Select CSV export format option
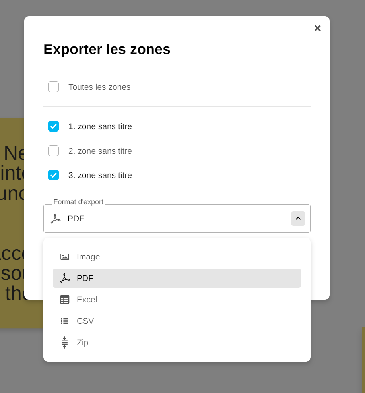365x393 pixels. tap(85, 321)
